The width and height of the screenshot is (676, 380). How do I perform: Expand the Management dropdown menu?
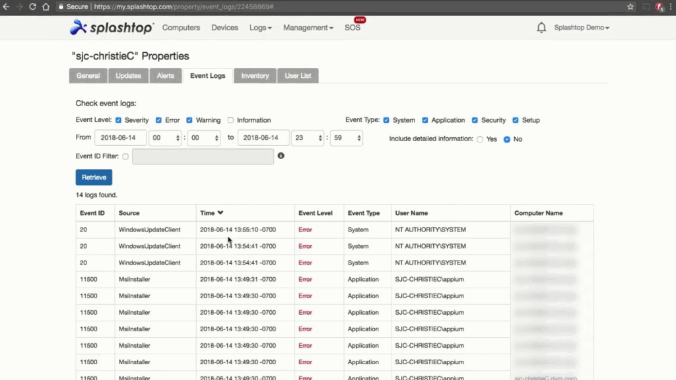[308, 28]
